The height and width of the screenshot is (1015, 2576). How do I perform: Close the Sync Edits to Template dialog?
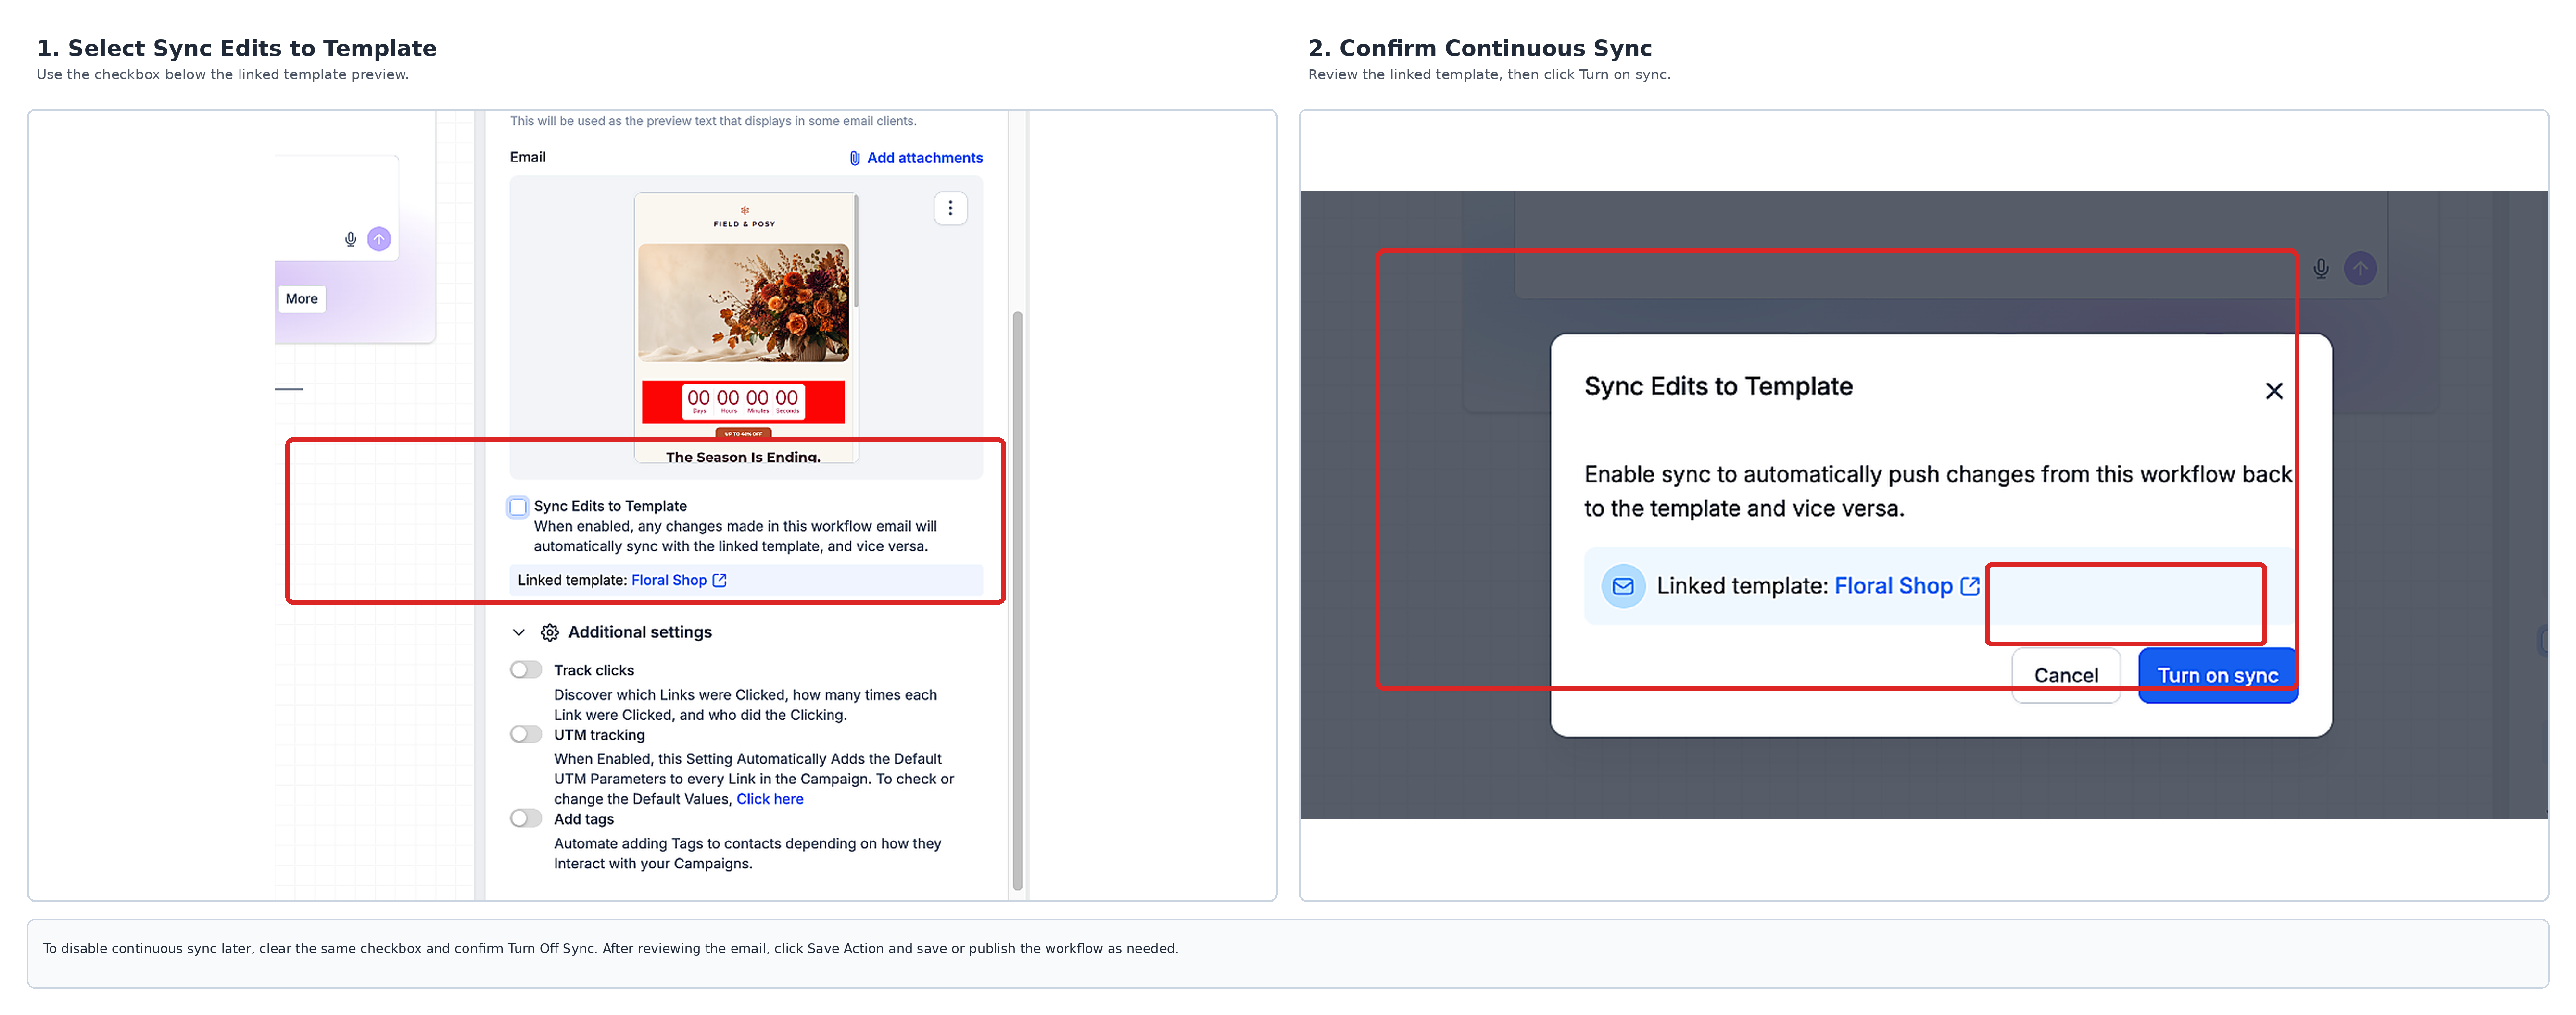tap(2274, 392)
